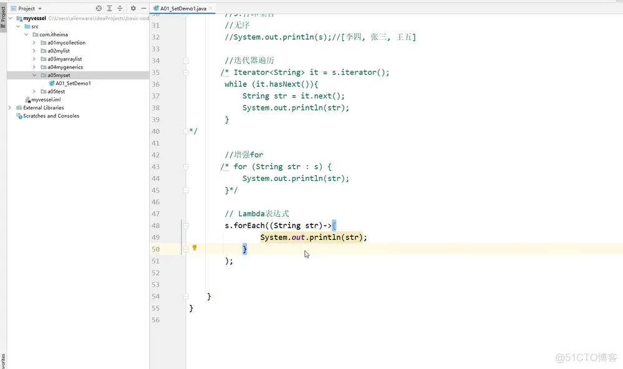The image size is (623, 369).
Task: Click the closing brace on line 50
Action: [x=244, y=249]
